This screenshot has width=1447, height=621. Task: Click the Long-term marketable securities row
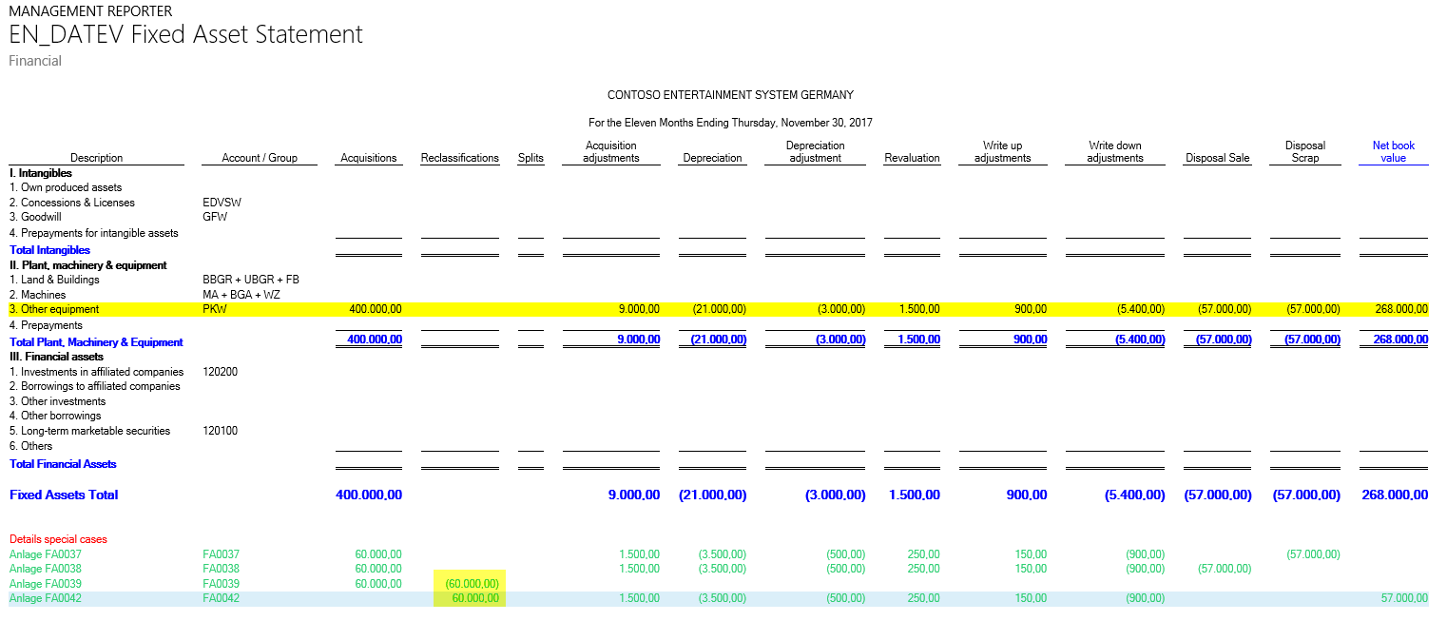89,431
